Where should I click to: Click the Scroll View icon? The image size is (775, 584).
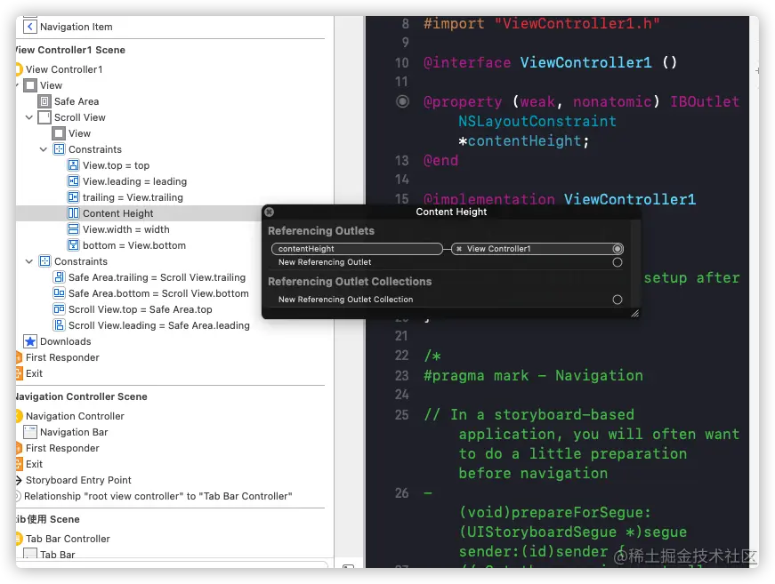[45, 117]
